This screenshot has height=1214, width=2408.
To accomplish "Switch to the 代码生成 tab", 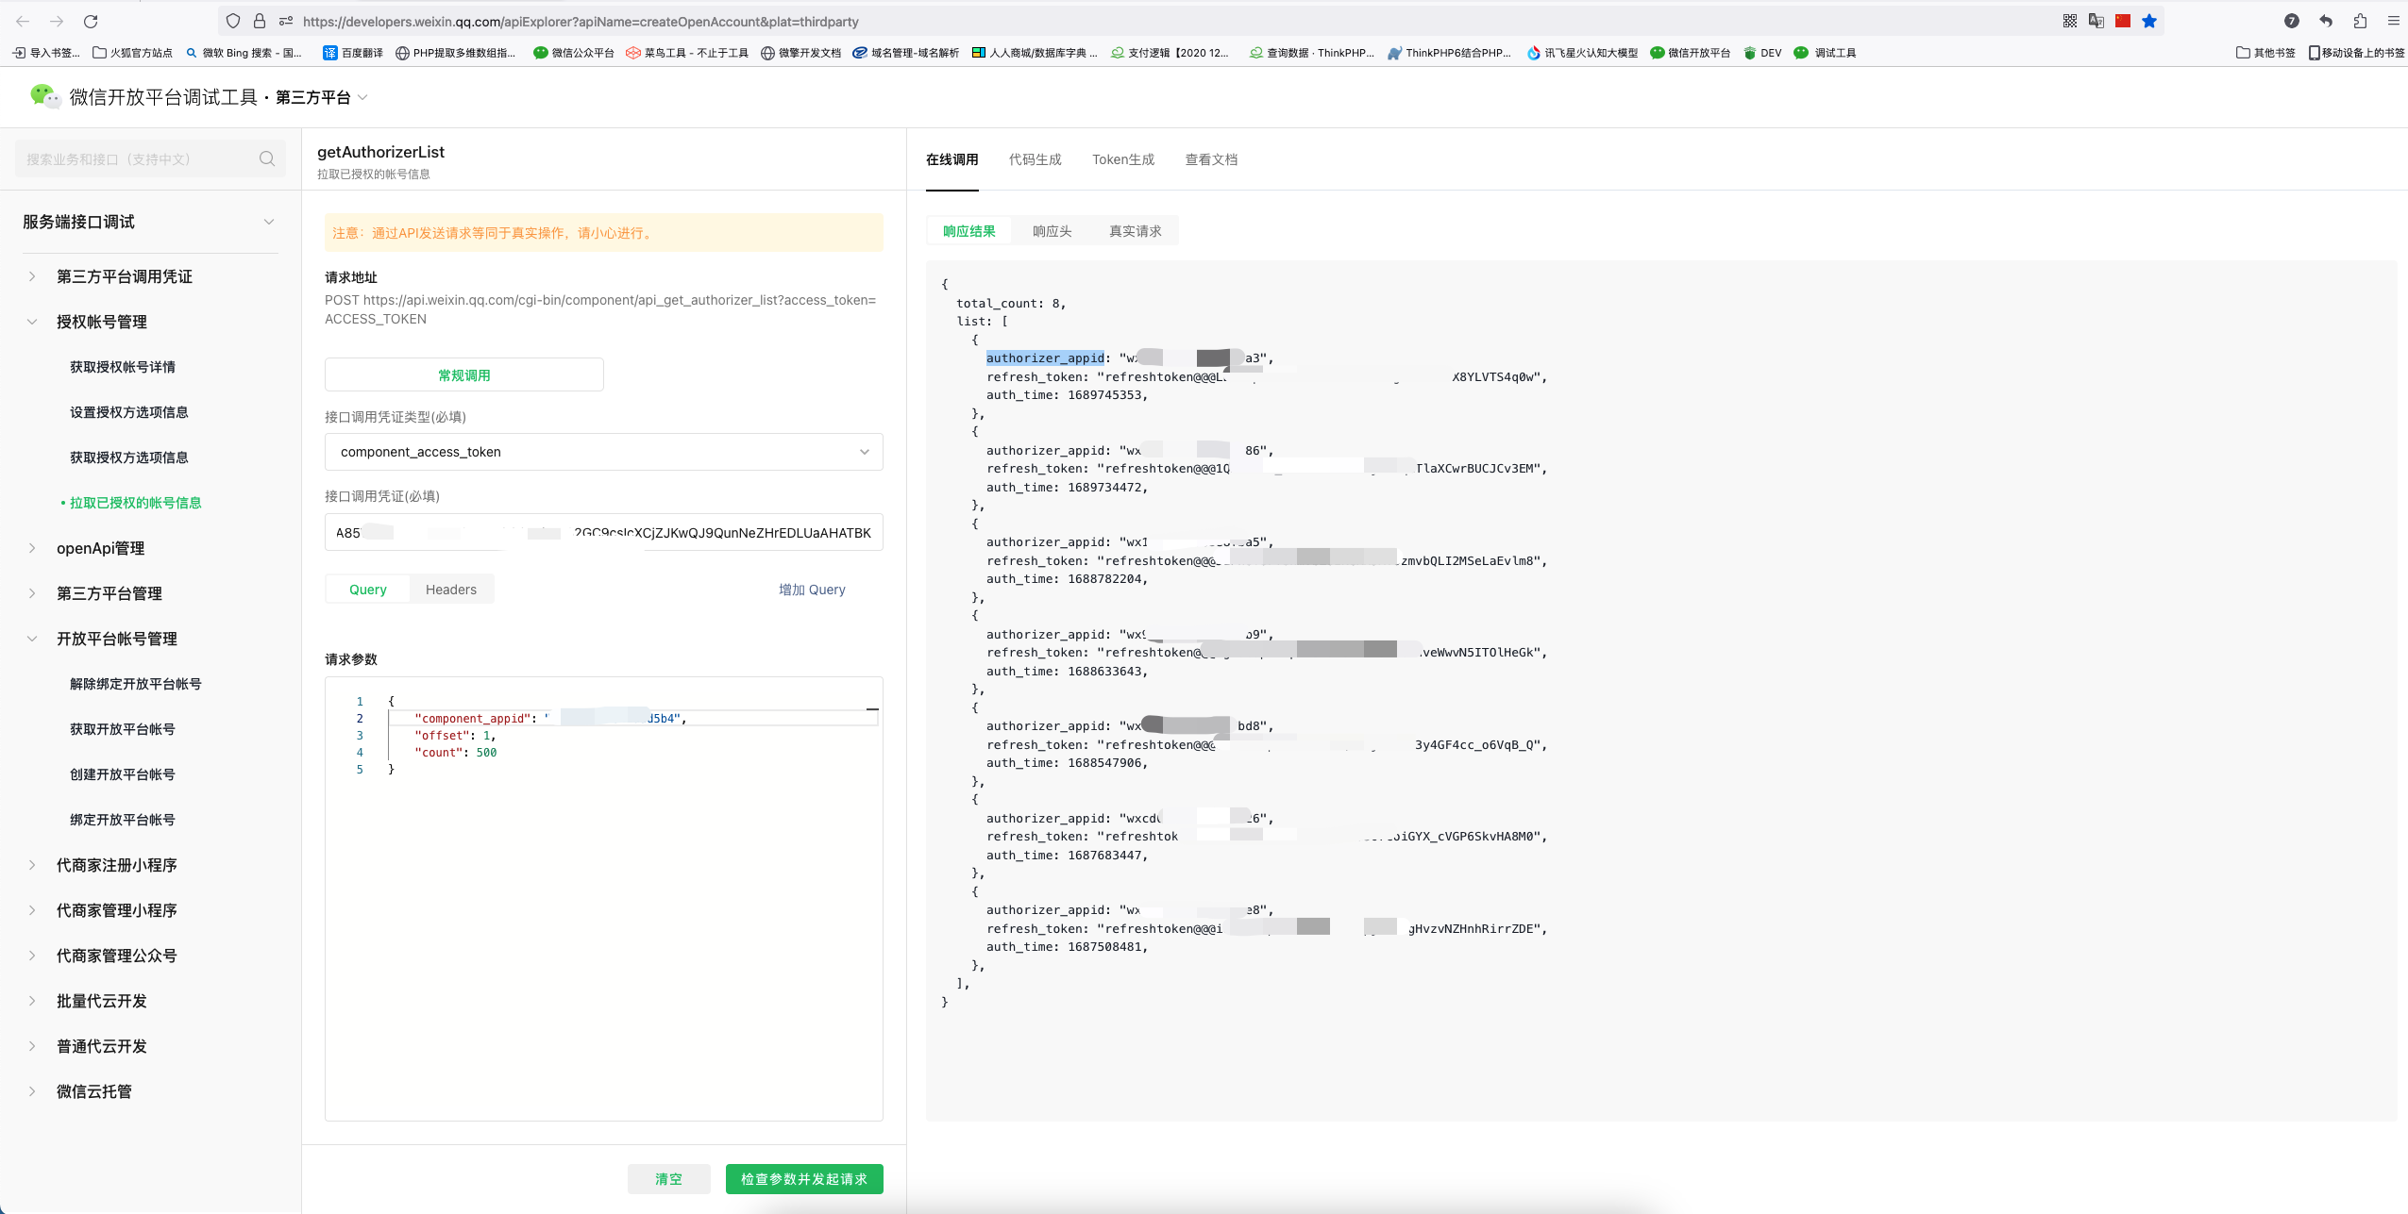I will pos(1035,159).
